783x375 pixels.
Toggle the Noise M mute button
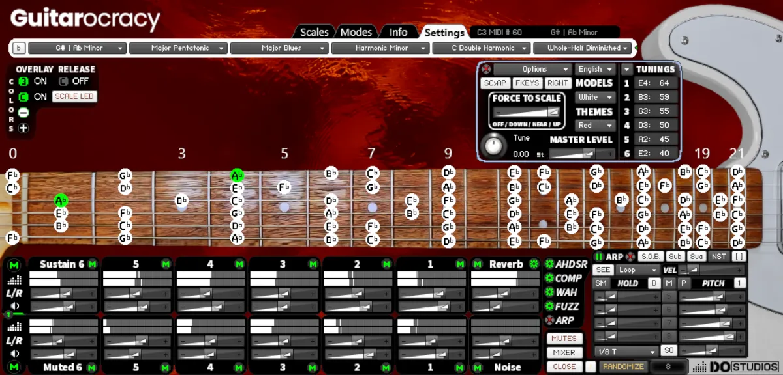click(x=478, y=368)
